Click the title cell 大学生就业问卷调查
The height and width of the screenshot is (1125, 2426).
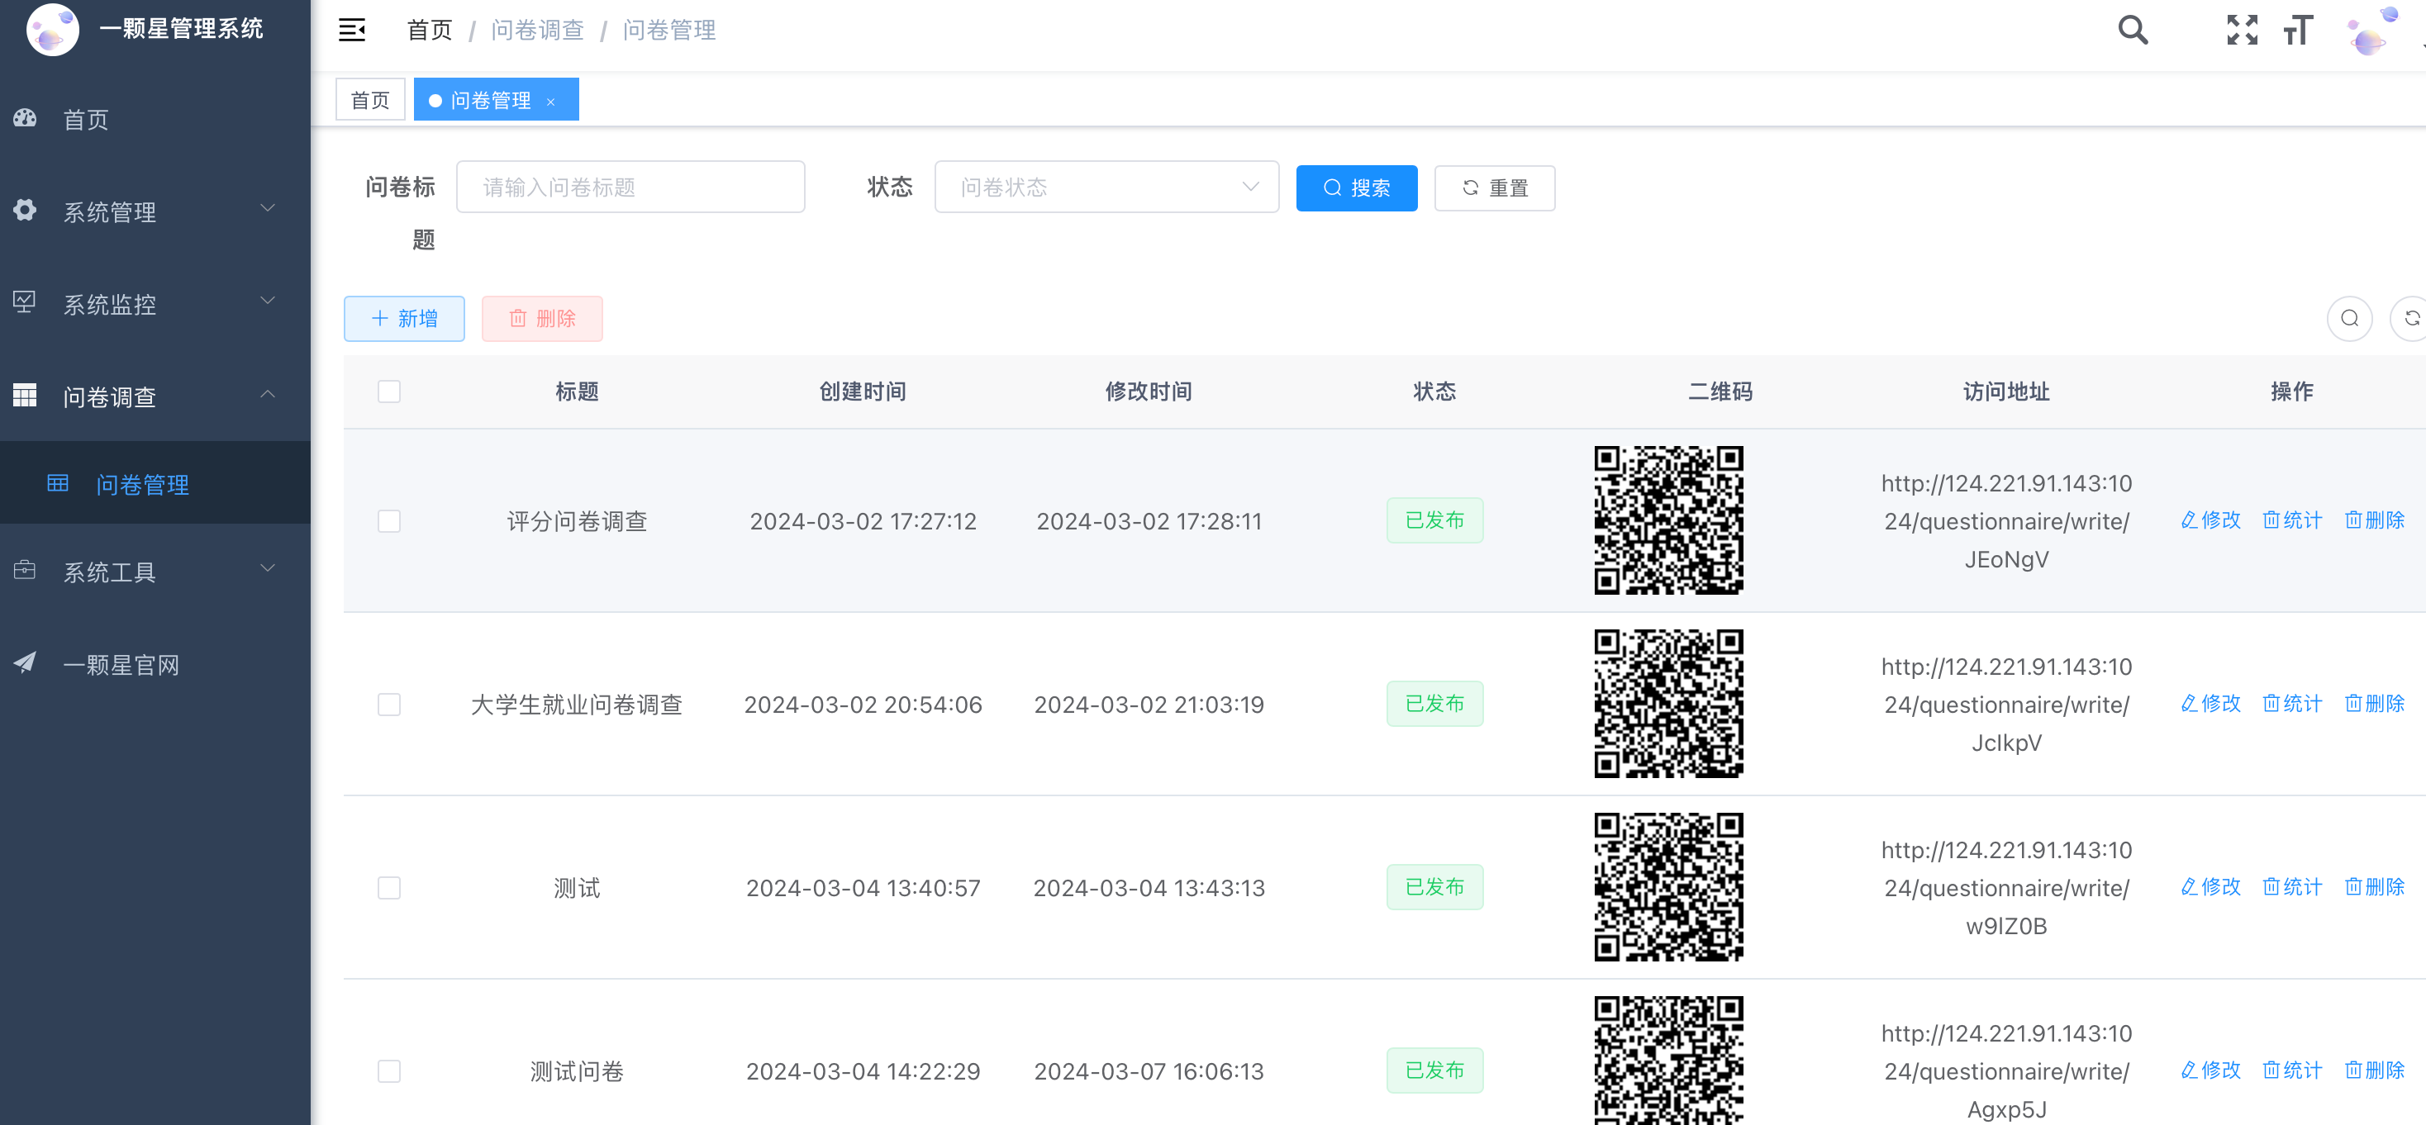click(577, 705)
